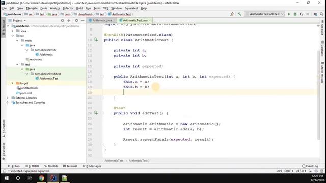Expand the .idea folder
326x183 pixels.
coord(12,31)
